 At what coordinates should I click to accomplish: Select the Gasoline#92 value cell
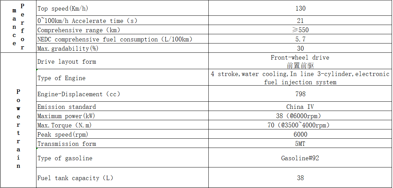[301, 158]
